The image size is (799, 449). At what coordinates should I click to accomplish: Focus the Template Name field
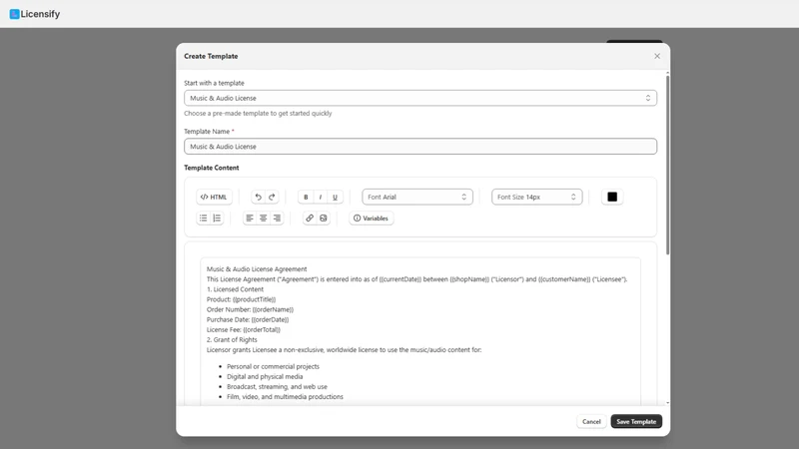[420, 146]
